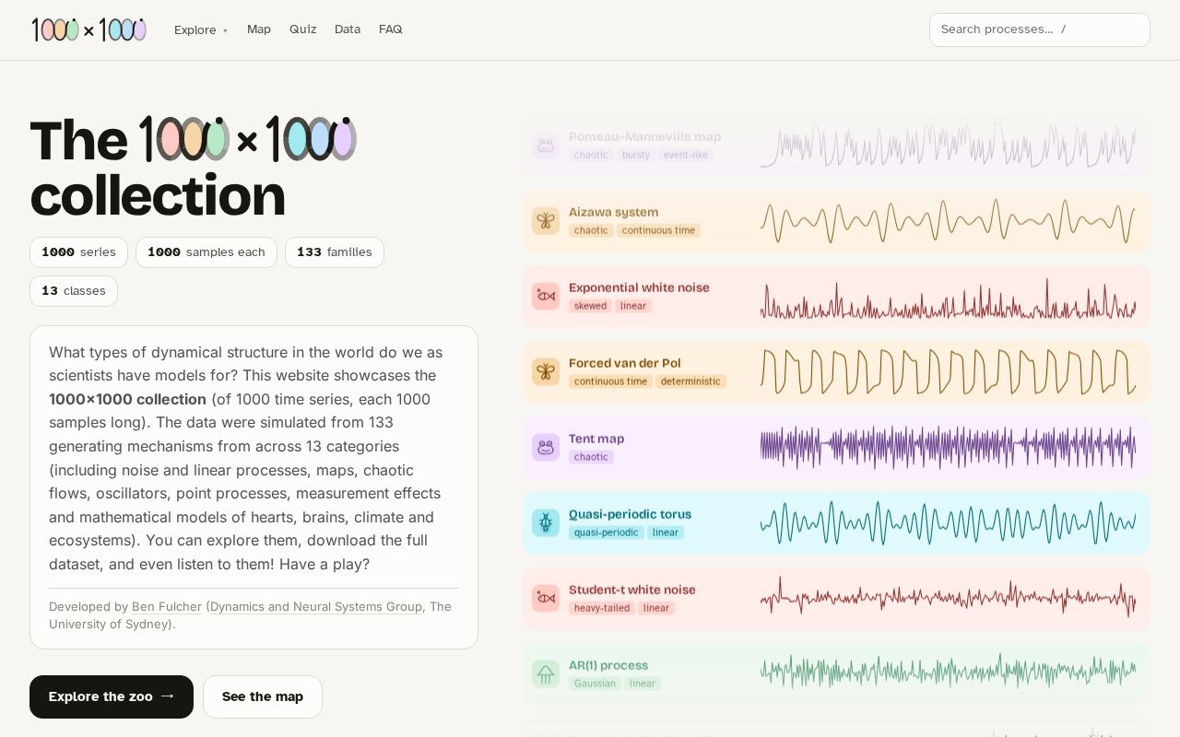Click the 1000 samples each chip
Screen dimensions: 1180x737
point(206,252)
